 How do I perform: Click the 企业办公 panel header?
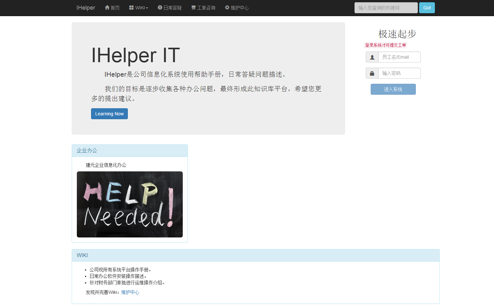(129, 150)
